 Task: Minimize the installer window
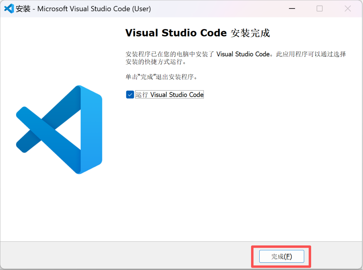coord(292,9)
